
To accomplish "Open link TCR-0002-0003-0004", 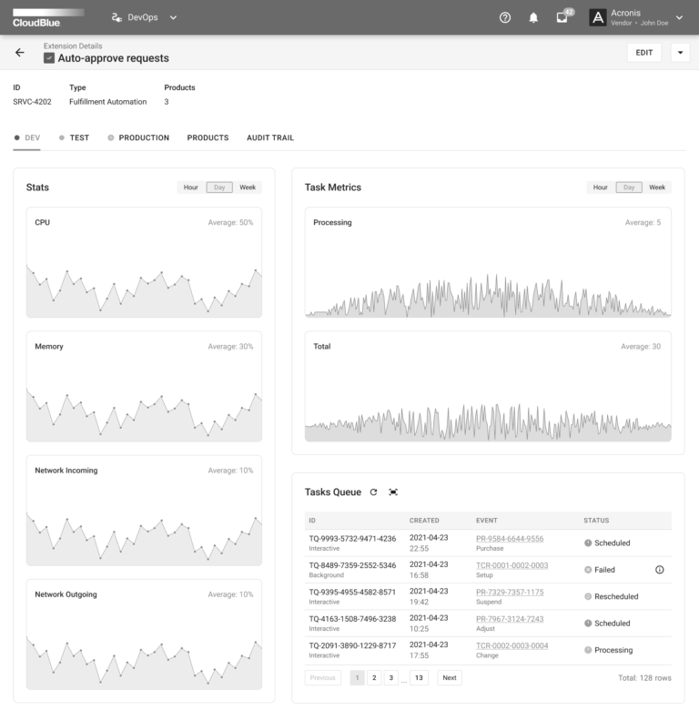I will point(512,645).
